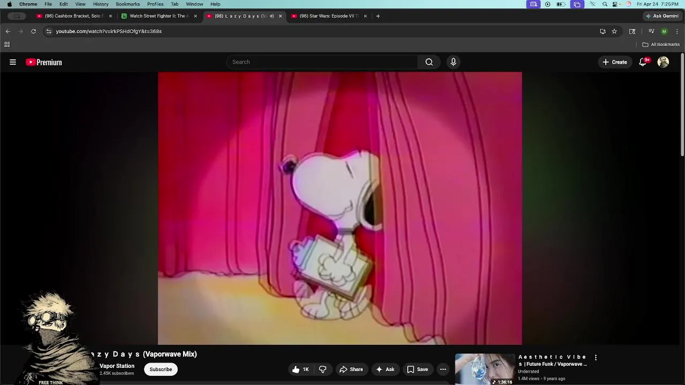Open the All Bookmarks folder

coord(661,44)
